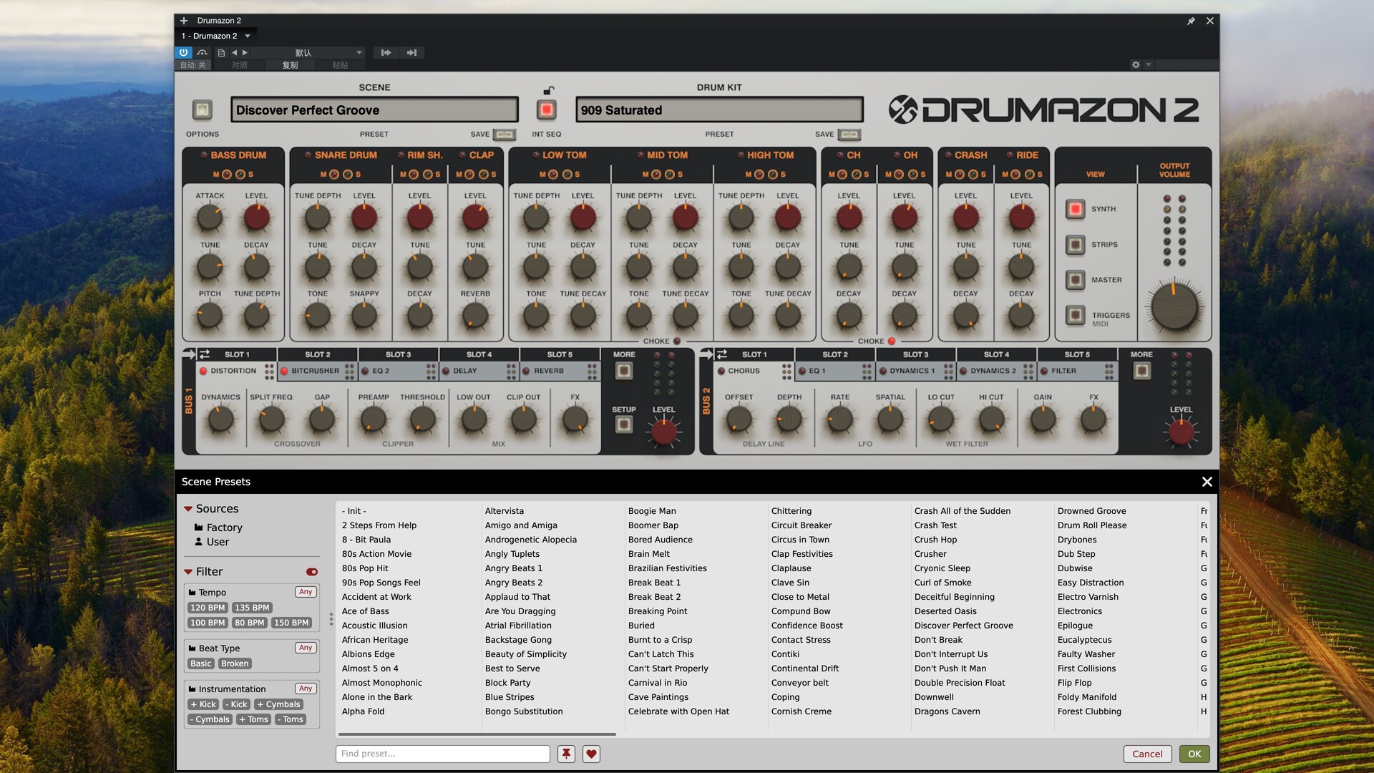Save the scene preset with the SAVE icon

[505, 134]
